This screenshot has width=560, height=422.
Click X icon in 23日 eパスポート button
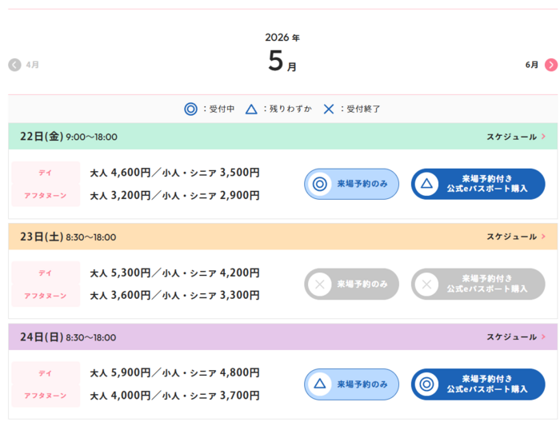(426, 285)
